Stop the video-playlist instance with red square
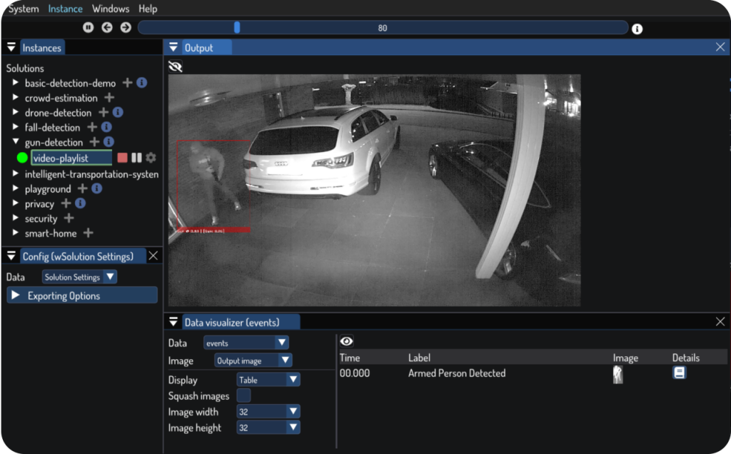The height and width of the screenshot is (454, 731). [x=122, y=158]
